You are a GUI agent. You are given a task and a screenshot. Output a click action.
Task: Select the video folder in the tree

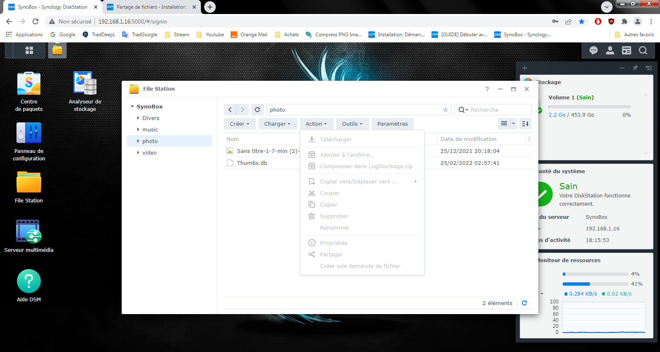click(149, 153)
